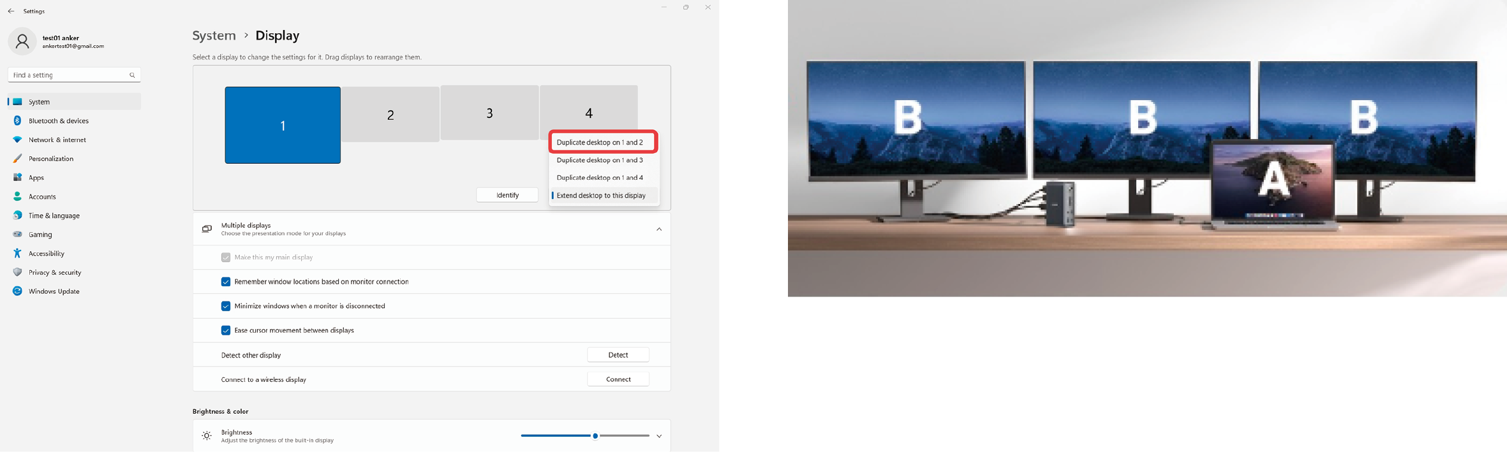The width and height of the screenshot is (1507, 452).
Task: Expand the Brightness options chevron
Action: pos(659,436)
